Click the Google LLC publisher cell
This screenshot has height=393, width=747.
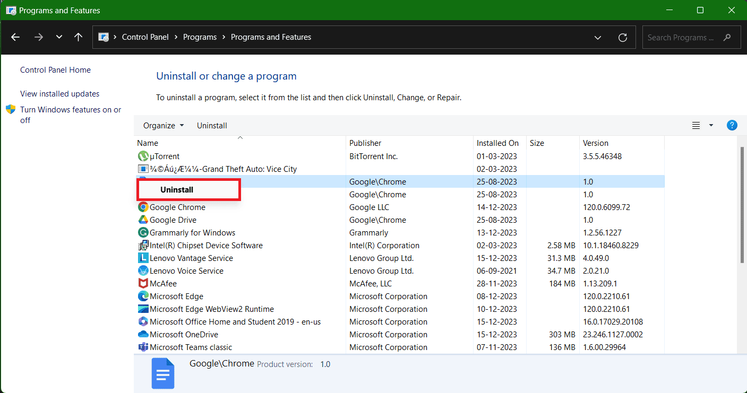[x=370, y=207]
